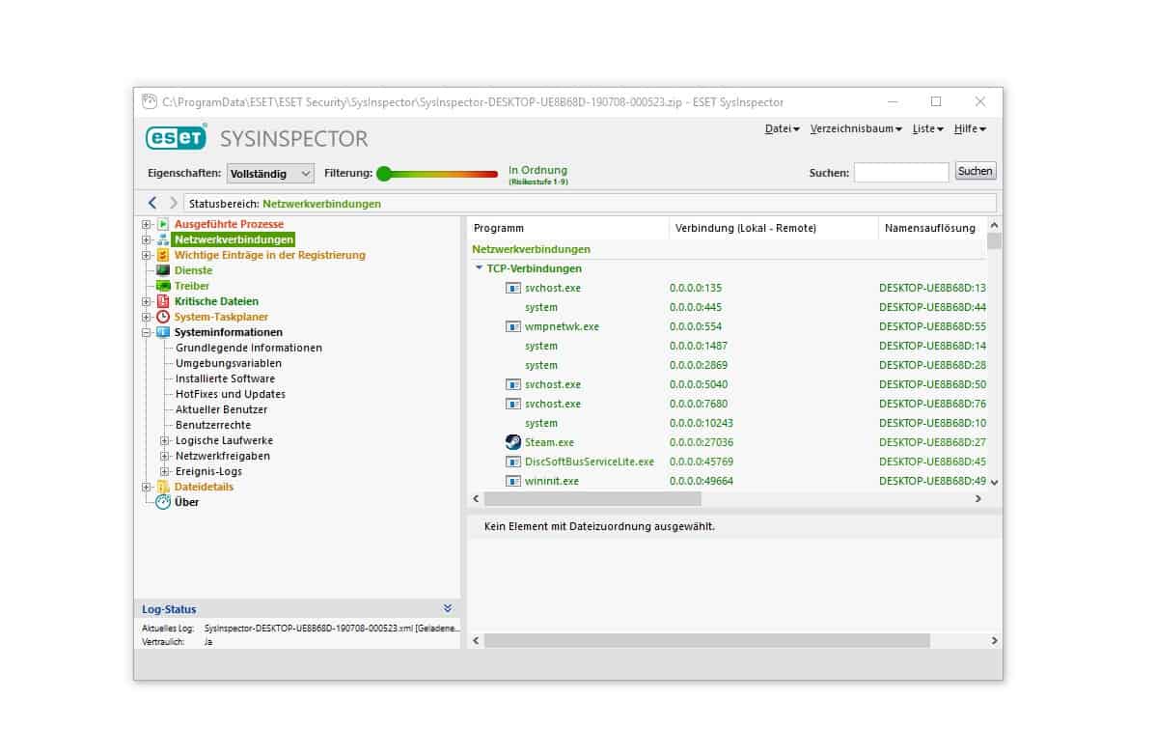
Task: Click the wmpnetwk.exe process icon
Action: pos(513,326)
